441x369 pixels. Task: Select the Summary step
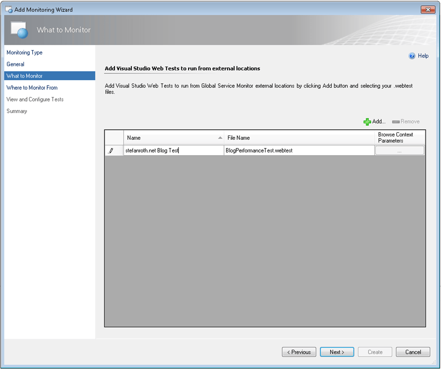click(17, 111)
